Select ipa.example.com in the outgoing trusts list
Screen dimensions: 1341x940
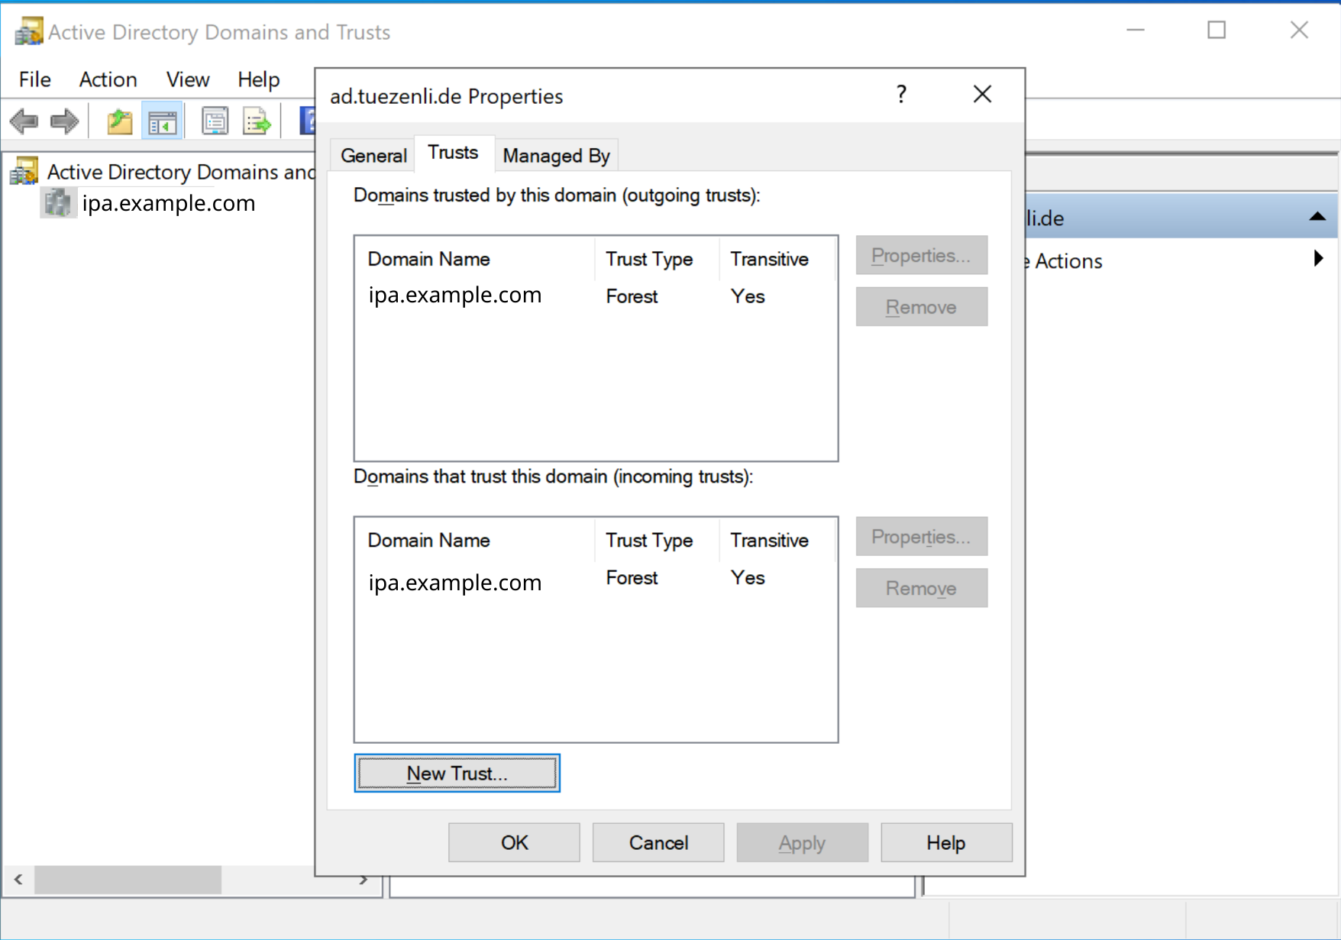pyautogui.click(x=455, y=296)
